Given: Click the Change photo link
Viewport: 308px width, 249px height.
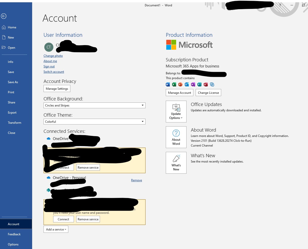Looking at the screenshot, I should [53, 56].
